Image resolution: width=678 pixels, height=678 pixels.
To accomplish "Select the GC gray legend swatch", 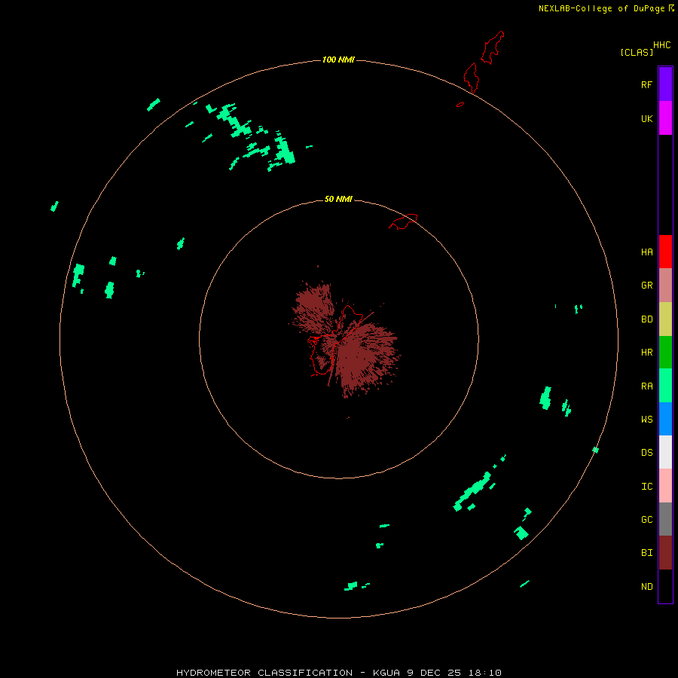I will tap(665, 519).
